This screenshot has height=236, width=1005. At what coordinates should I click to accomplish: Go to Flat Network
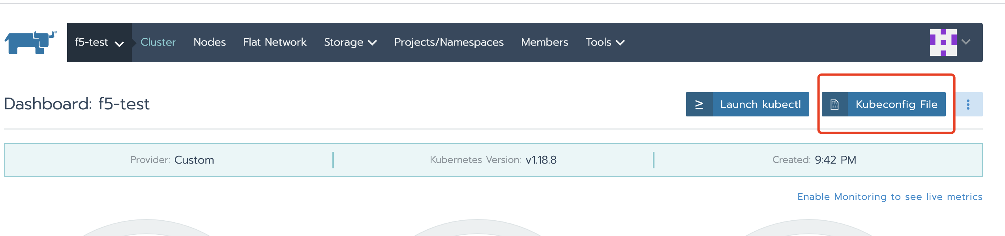click(275, 42)
